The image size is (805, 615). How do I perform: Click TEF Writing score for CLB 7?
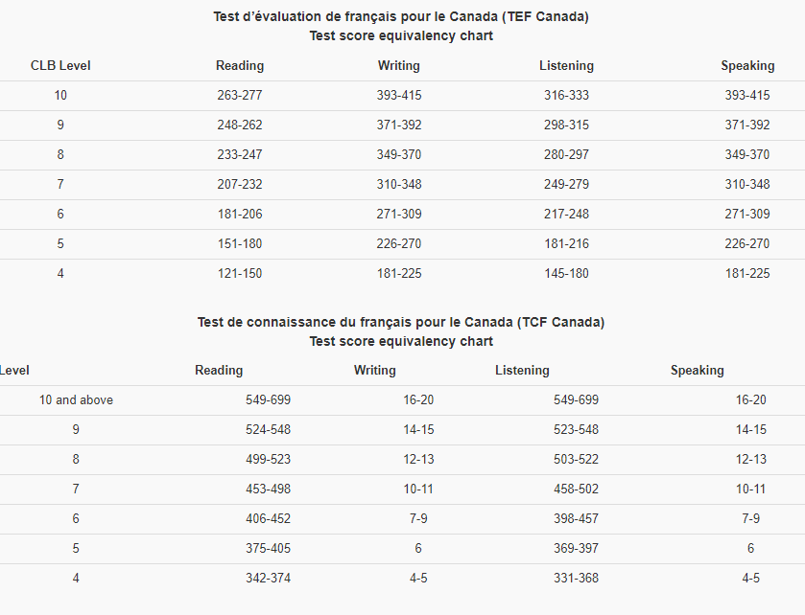click(399, 185)
